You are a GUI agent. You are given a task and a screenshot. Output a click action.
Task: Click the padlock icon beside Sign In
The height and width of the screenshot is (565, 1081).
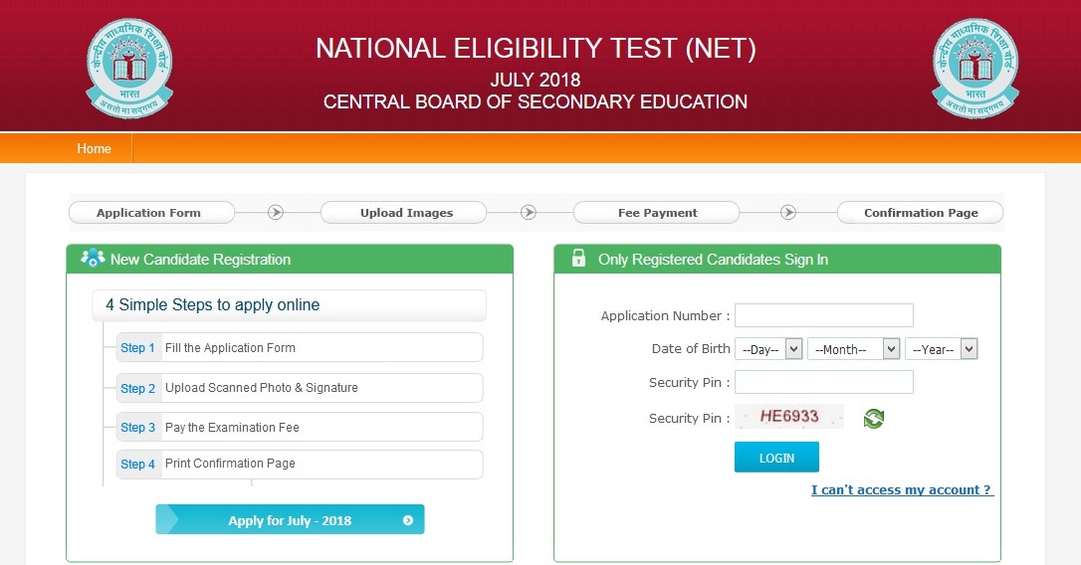pos(578,259)
